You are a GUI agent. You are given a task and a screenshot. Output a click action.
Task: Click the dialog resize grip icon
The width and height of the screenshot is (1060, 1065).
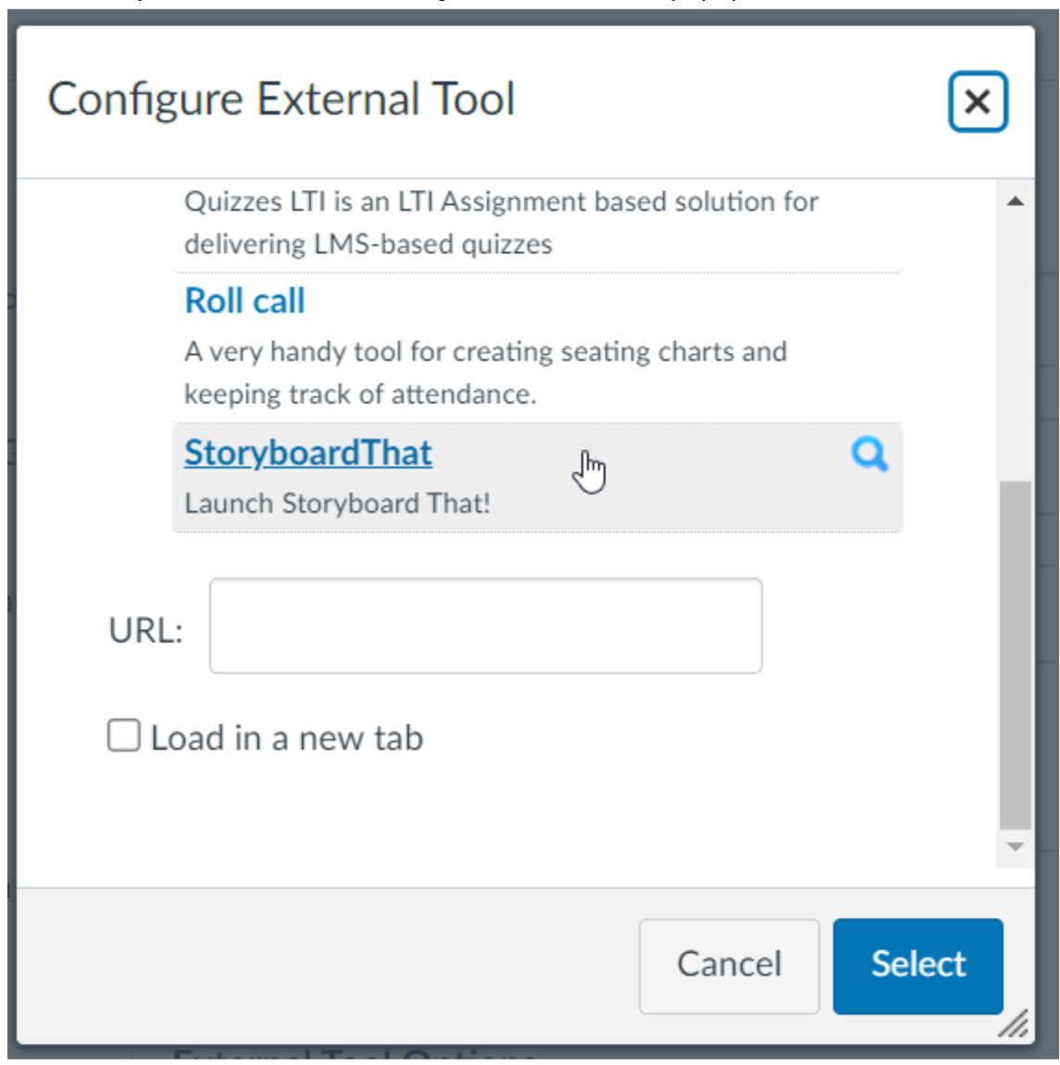(1013, 1023)
